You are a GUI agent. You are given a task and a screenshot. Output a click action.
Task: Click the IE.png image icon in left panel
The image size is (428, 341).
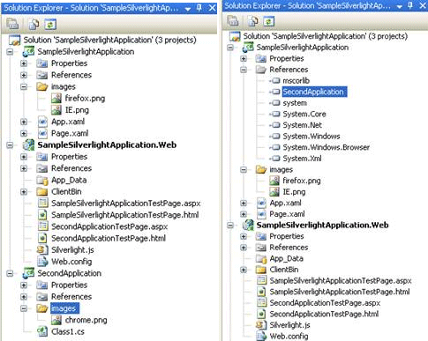click(x=56, y=110)
